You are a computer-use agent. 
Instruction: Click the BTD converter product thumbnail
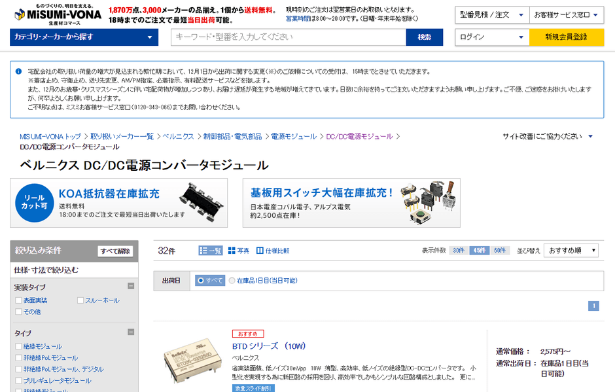[x=192, y=359]
